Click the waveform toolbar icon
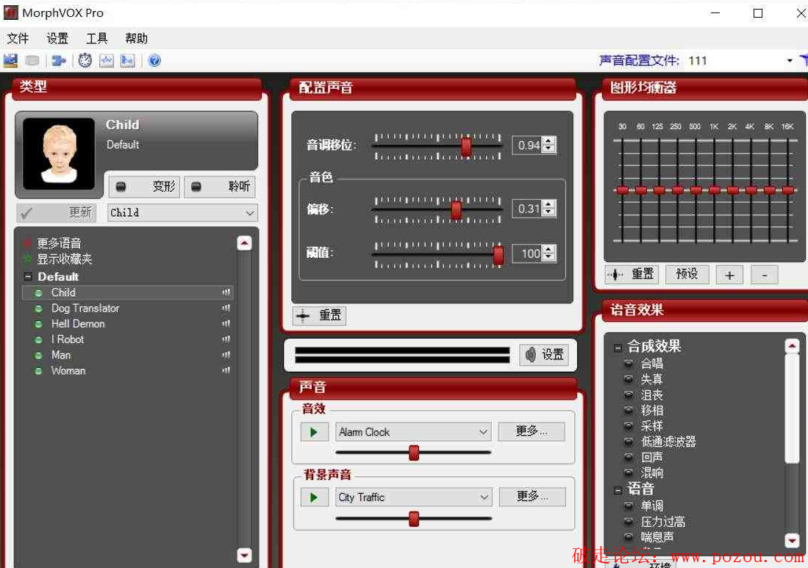The image size is (808, 568). click(106, 61)
